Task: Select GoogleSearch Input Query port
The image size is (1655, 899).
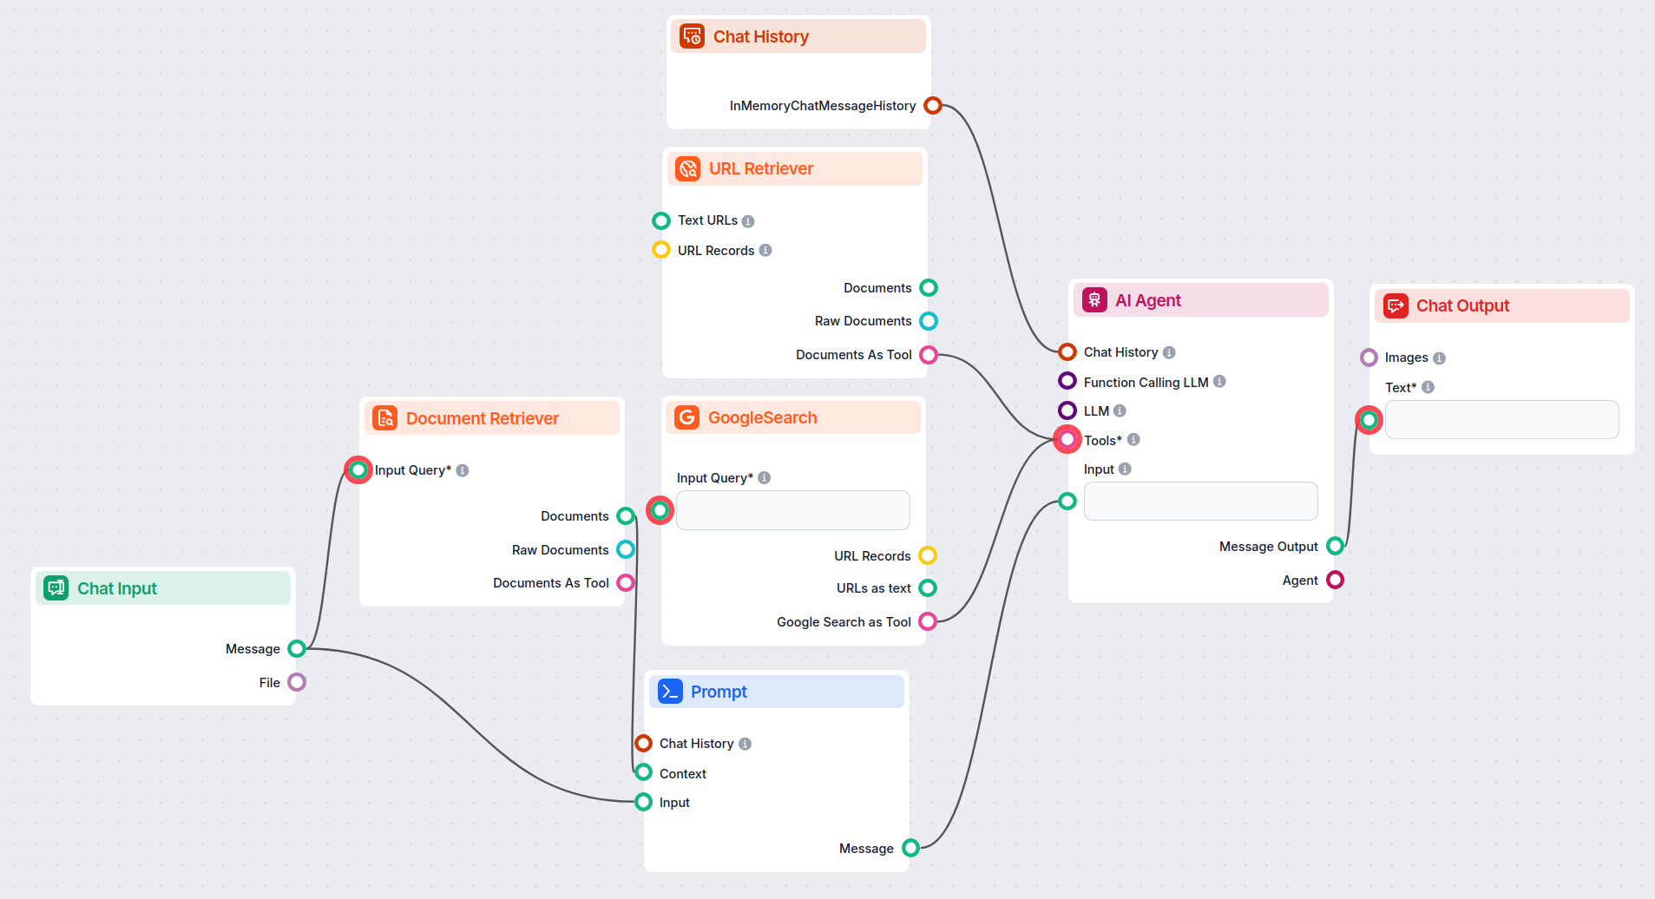Action: pos(660,510)
